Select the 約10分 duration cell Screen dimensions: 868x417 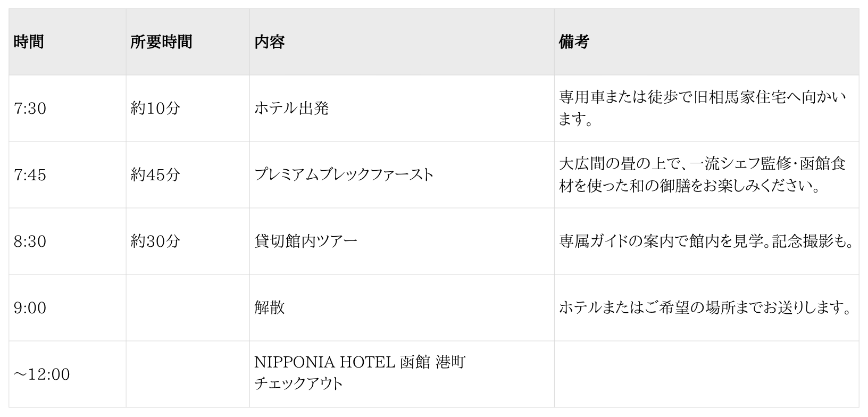155,109
